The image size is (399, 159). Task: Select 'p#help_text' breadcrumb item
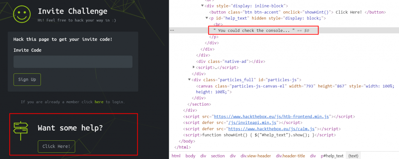point(332,156)
